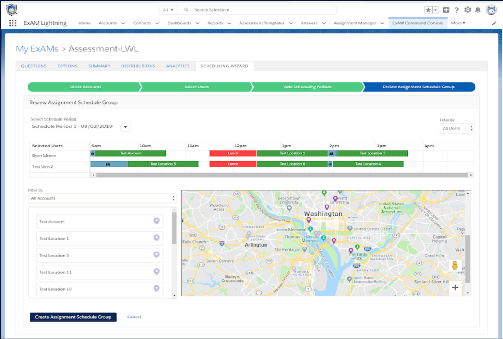Viewport: 503px width, 339px height.
Task: Open the All Accounts filter dropdown
Action: [102, 198]
